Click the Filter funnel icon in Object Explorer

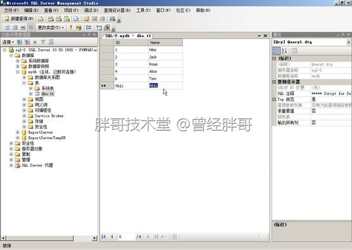coord(43,42)
